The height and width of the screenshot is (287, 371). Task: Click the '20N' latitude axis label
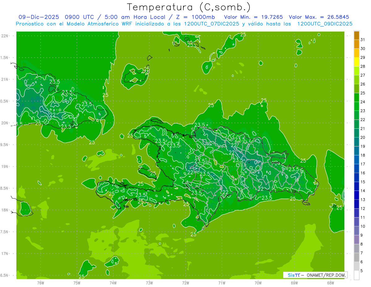[5, 123]
